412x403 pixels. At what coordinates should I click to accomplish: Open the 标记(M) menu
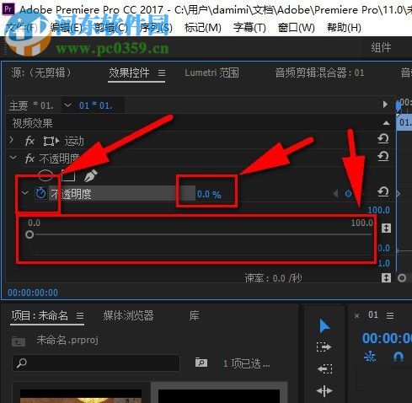click(203, 28)
